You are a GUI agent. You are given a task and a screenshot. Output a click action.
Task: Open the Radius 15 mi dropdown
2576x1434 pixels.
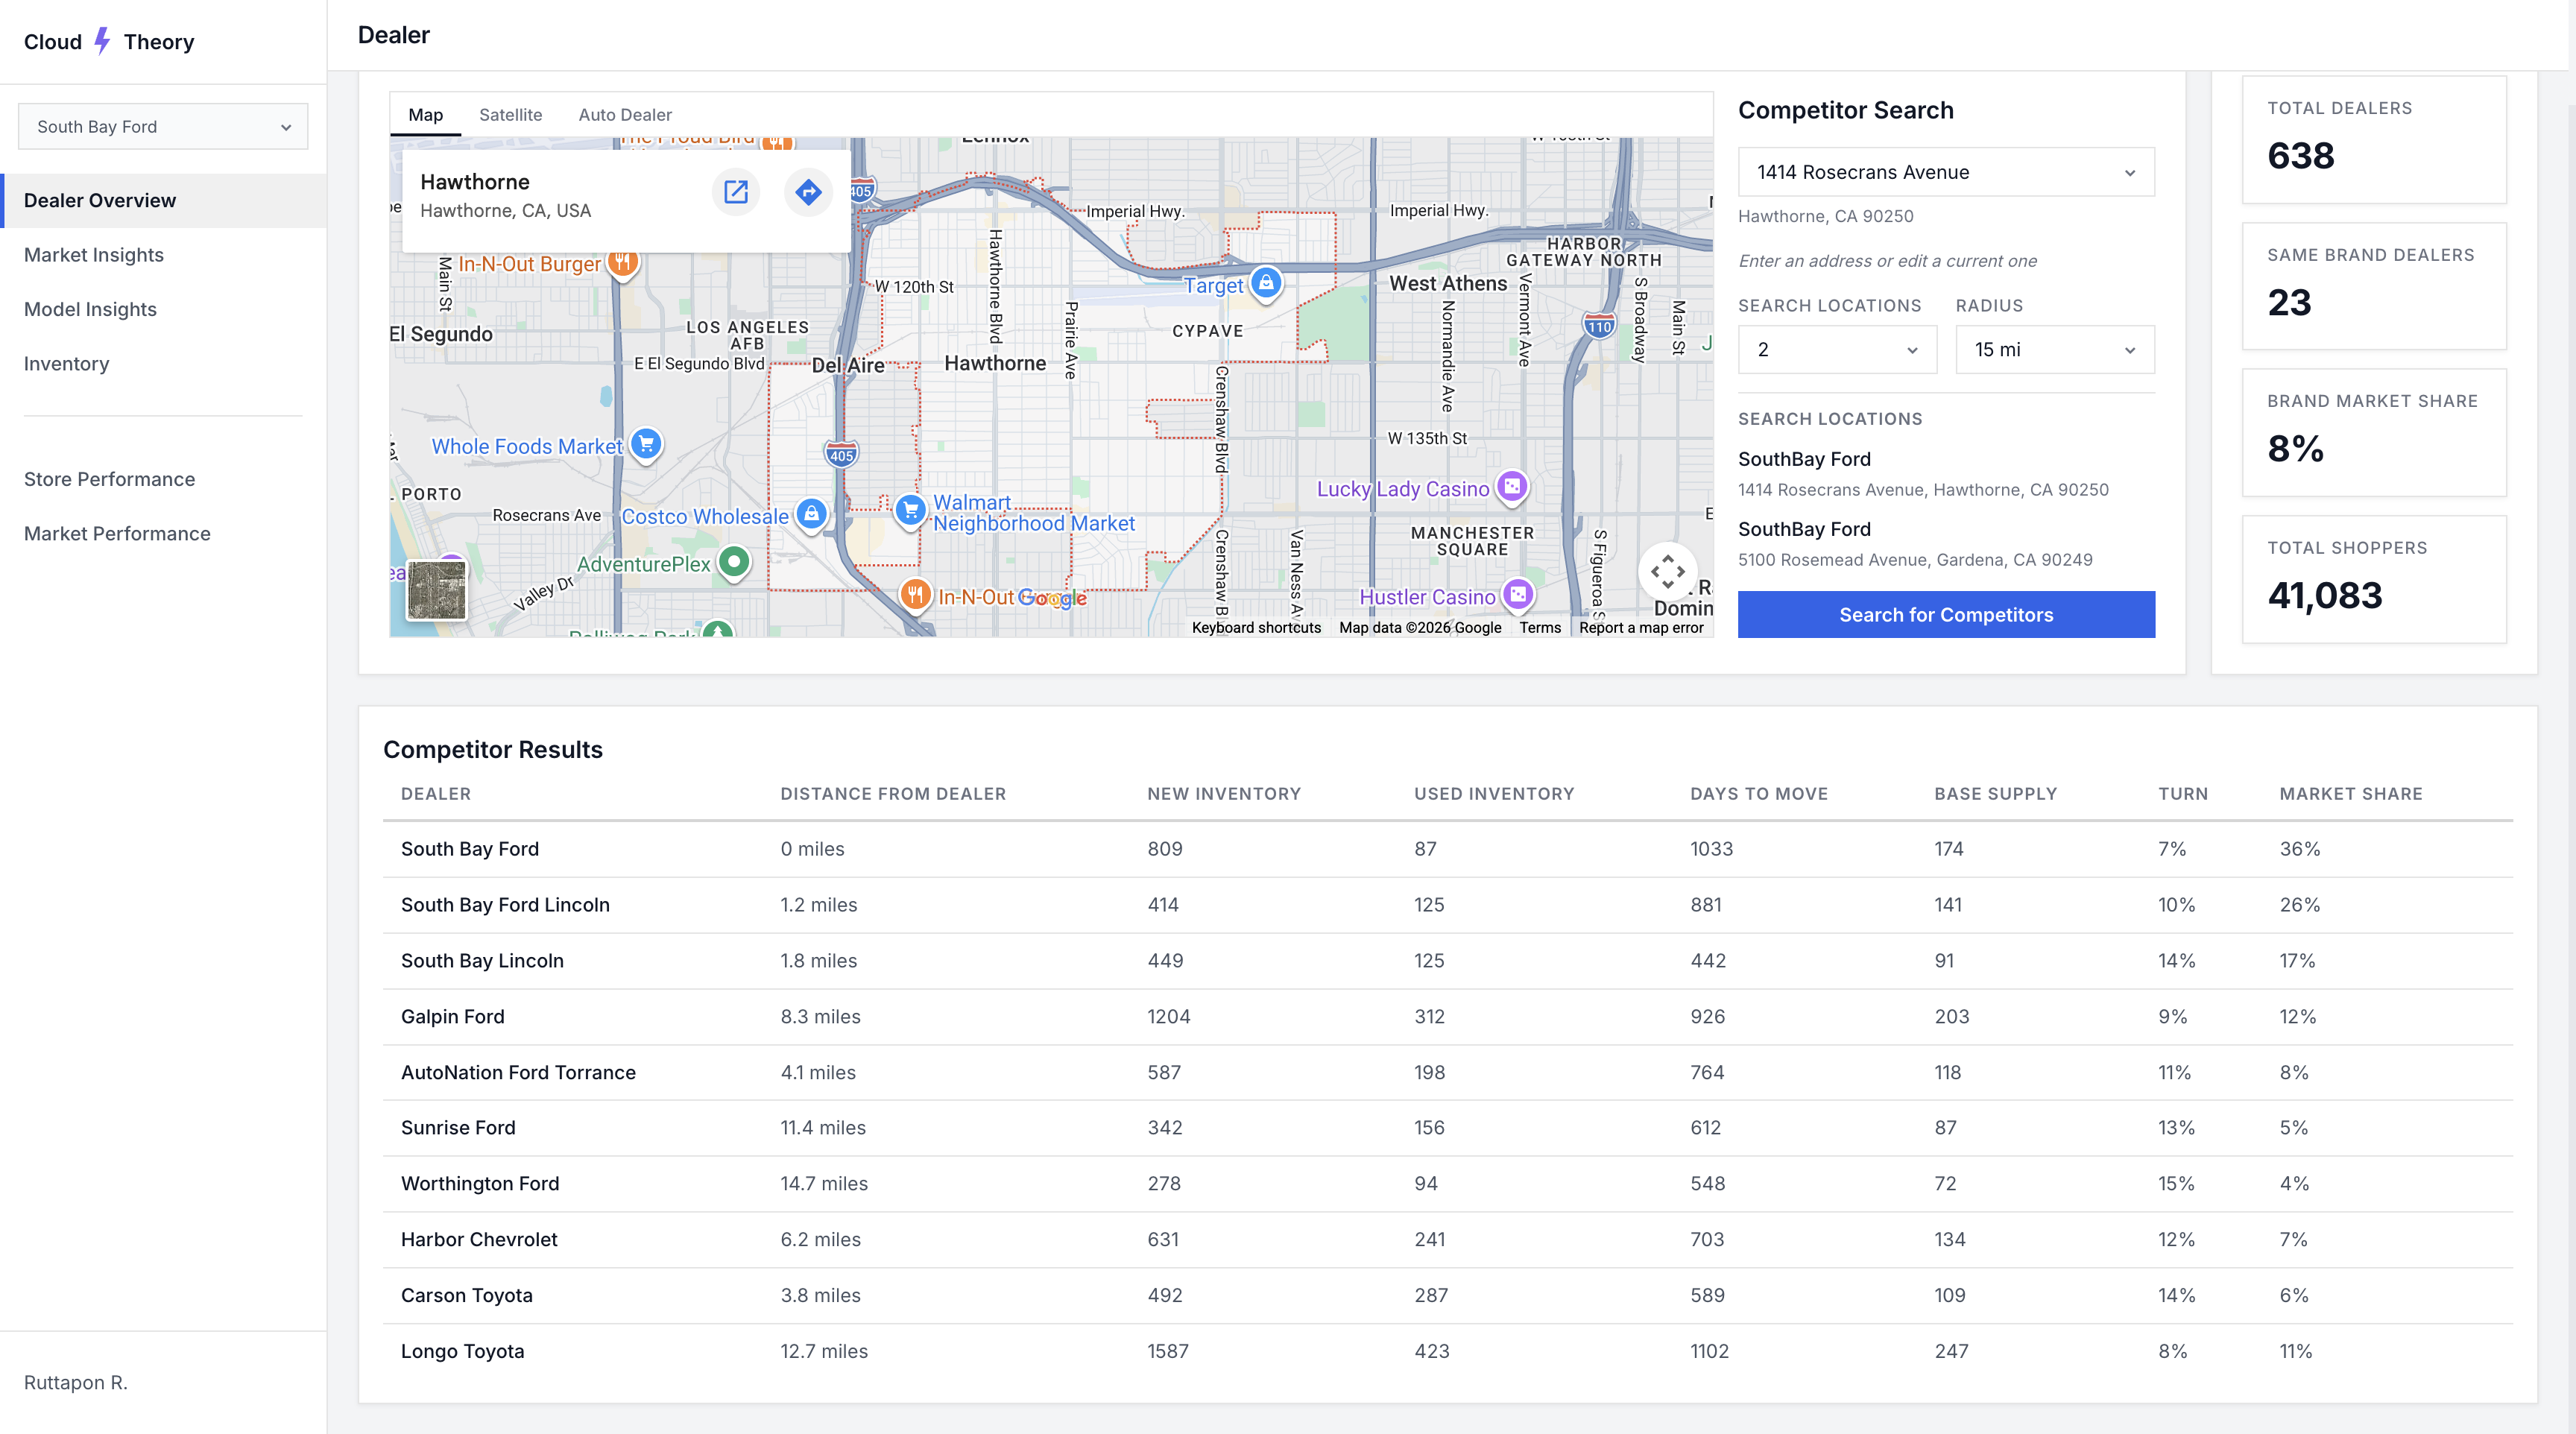click(2055, 349)
